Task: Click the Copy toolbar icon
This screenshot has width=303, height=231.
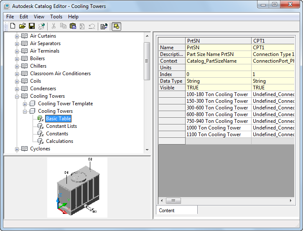Action: [x=63, y=26]
